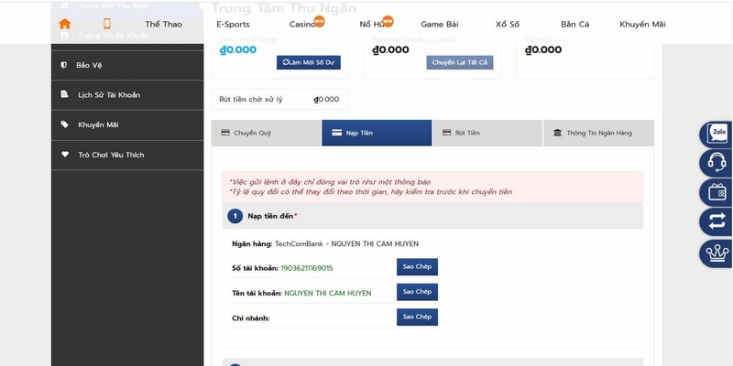Click the orange home icon
733x366 pixels.
64,24
